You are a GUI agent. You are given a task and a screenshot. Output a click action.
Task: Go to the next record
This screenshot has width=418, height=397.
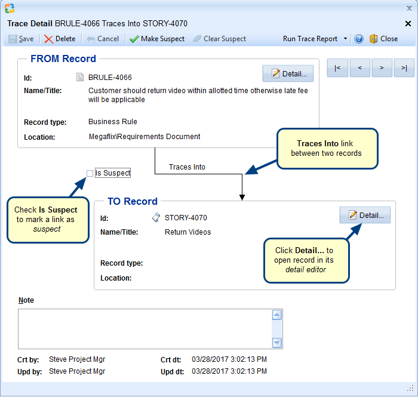382,68
